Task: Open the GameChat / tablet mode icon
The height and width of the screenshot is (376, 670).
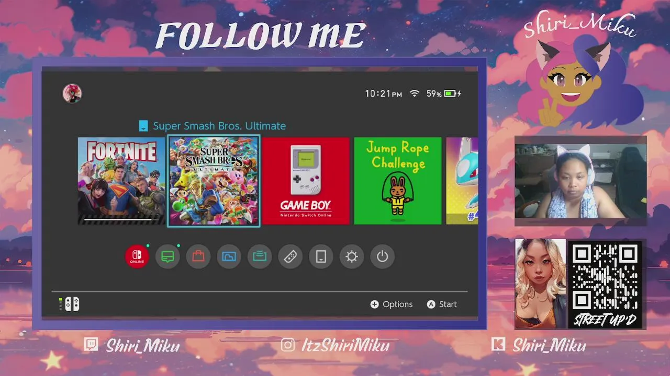Action: point(321,256)
